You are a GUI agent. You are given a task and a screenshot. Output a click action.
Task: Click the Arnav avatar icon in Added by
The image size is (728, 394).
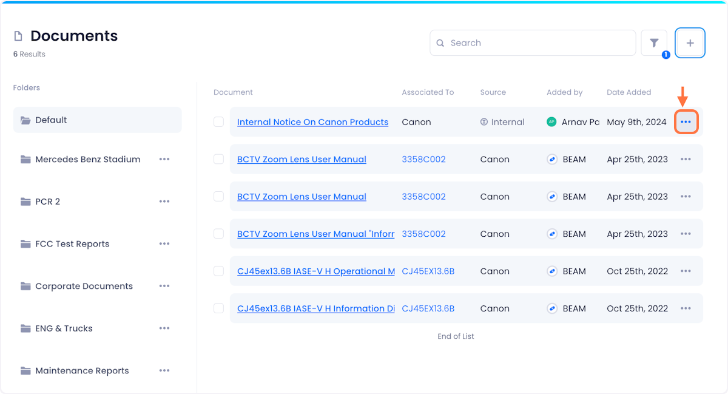[x=551, y=122]
